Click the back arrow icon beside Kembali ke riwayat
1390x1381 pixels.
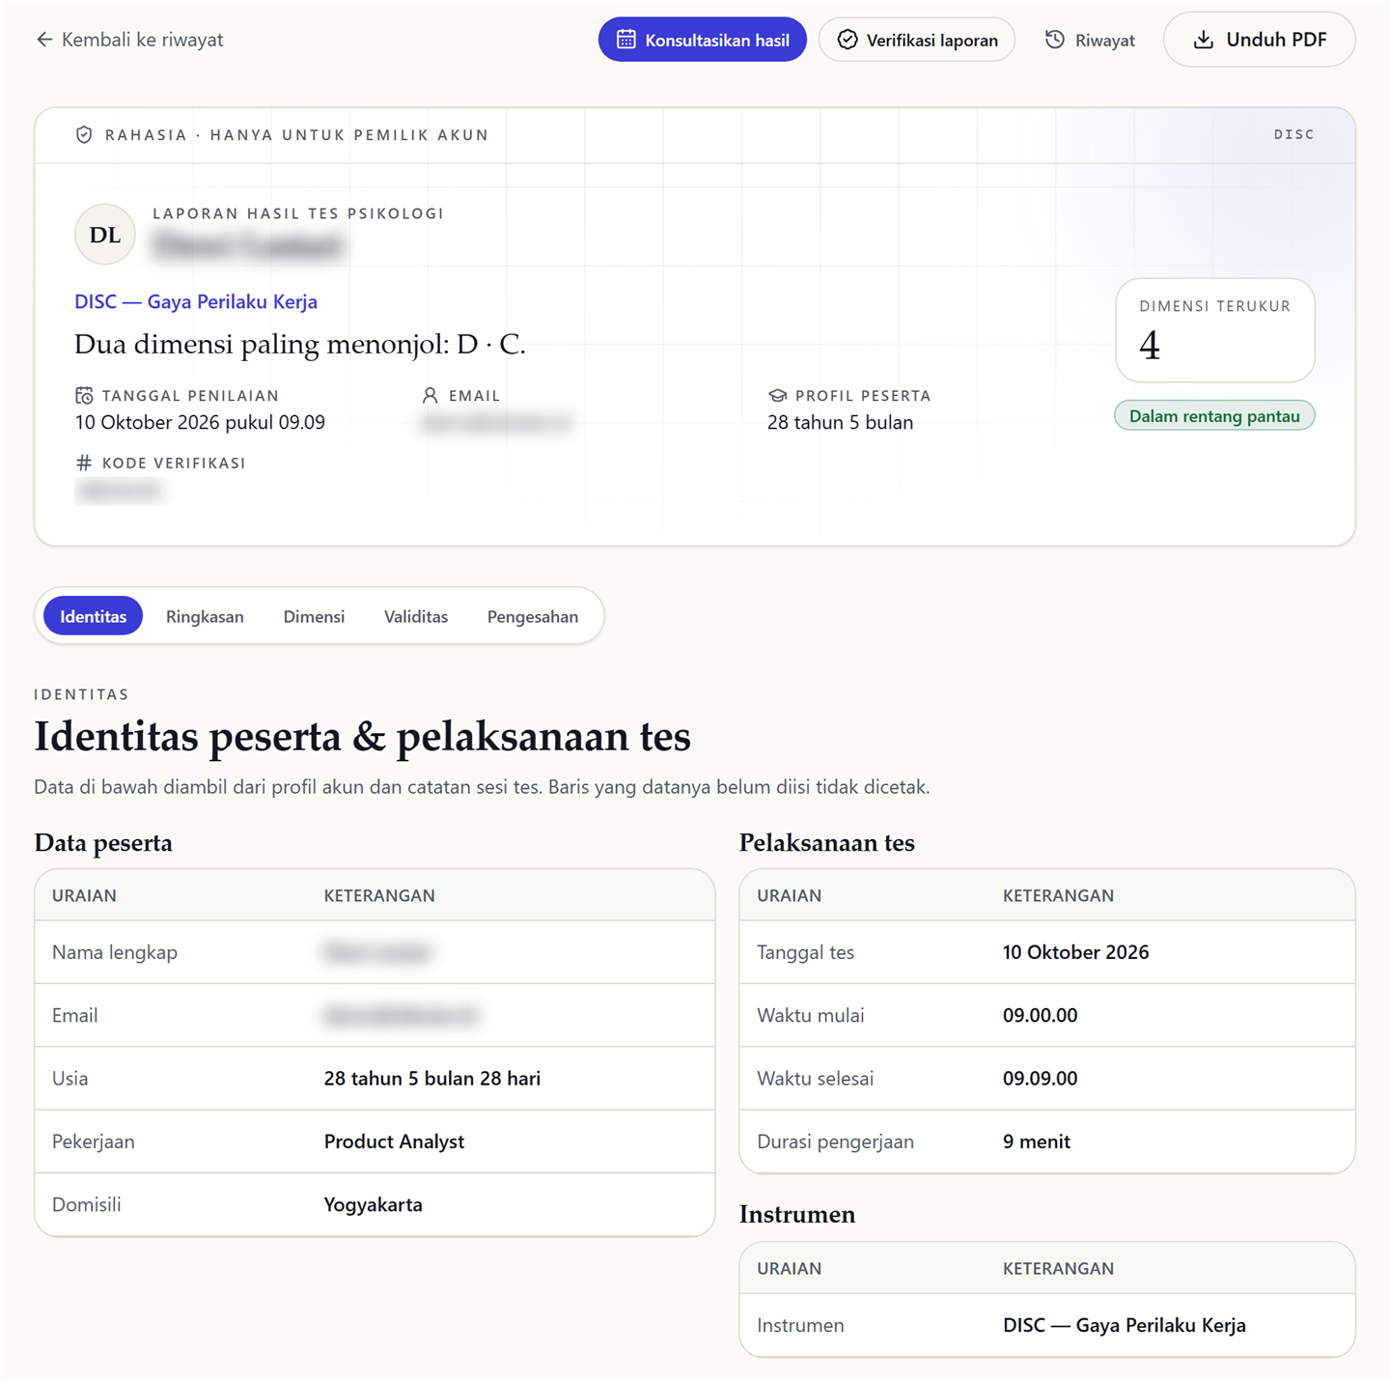(44, 40)
